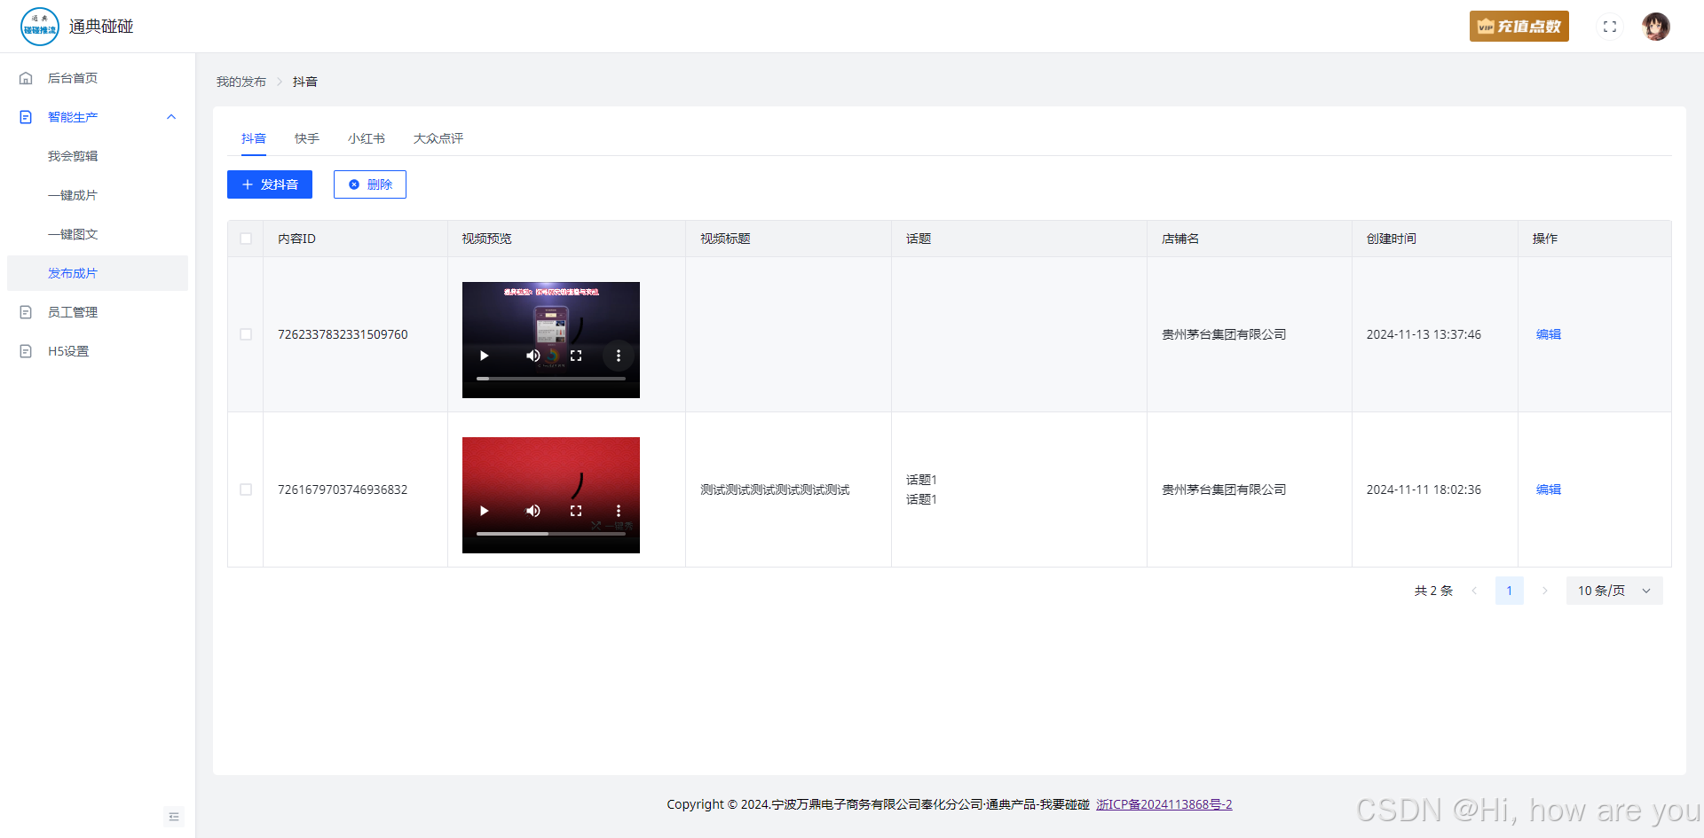Toggle the select-all checkbox in table header
Viewport: 1704px width, 838px height.
coord(246,239)
